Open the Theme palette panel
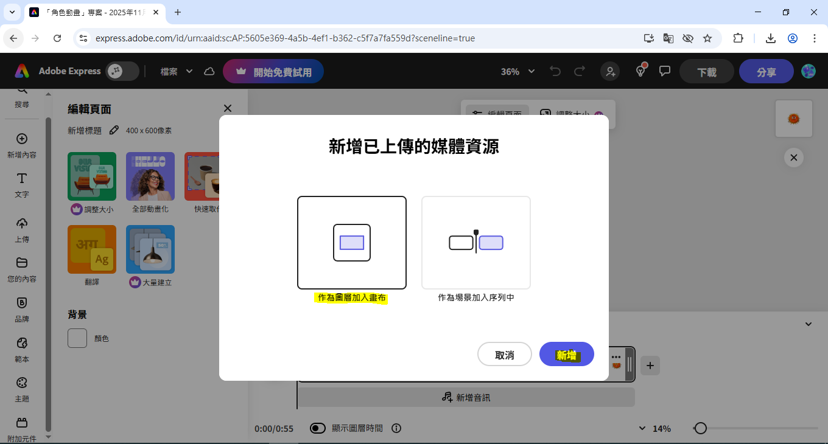 click(x=22, y=388)
